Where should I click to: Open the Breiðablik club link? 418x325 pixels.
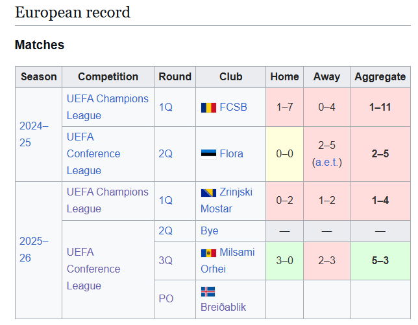(223, 307)
